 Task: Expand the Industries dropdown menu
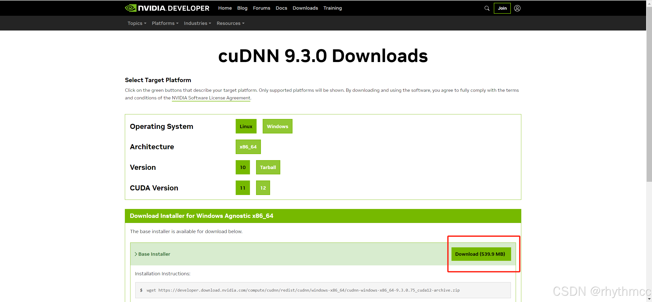(x=197, y=23)
